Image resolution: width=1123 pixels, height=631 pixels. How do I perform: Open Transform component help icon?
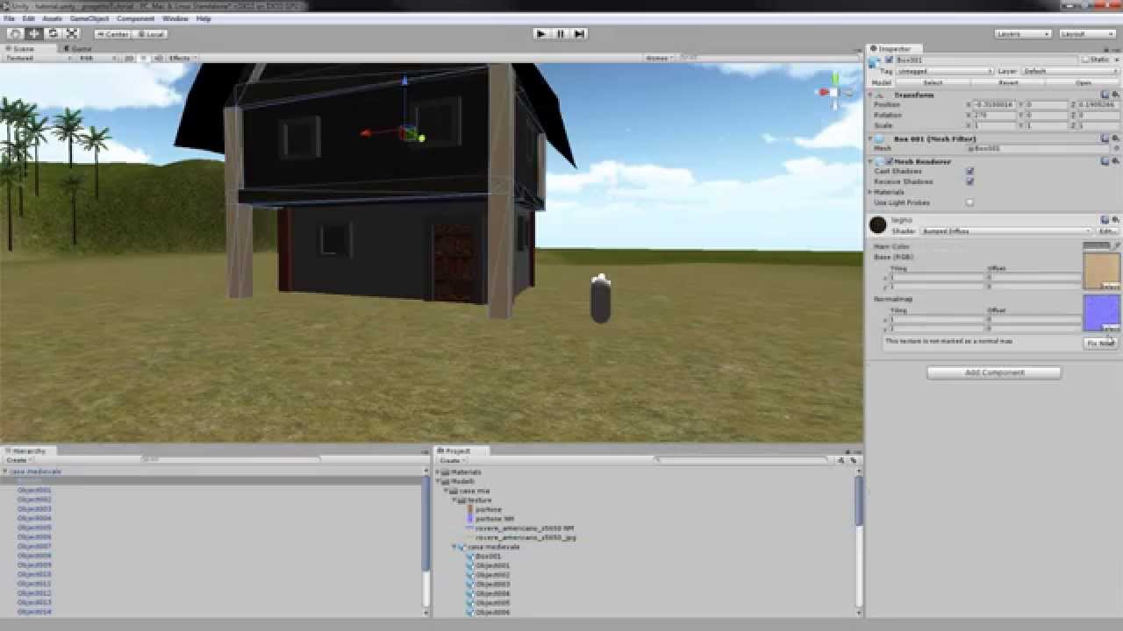pyautogui.click(x=1105, y=95)
